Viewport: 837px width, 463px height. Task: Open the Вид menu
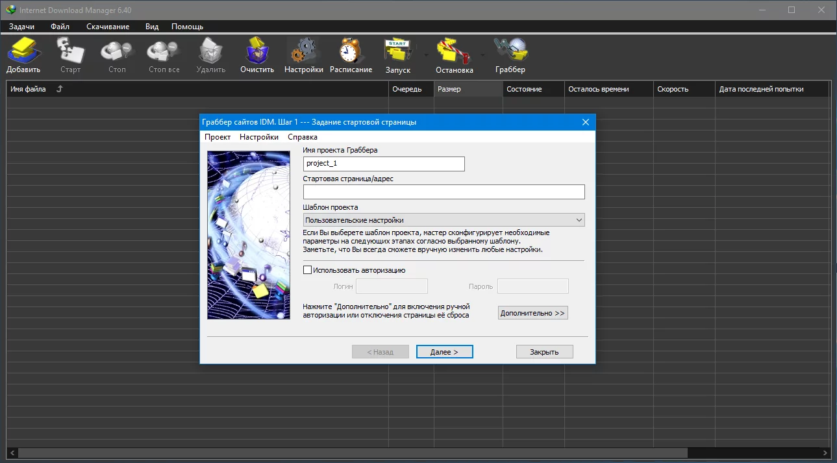coord(152,27)
